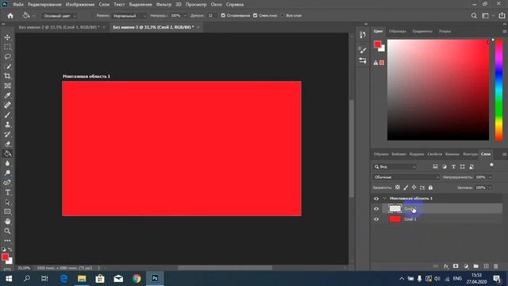Open the Обычные blend mode dropdown
Viewport: 508px width, 286px height.
(406, 177)
